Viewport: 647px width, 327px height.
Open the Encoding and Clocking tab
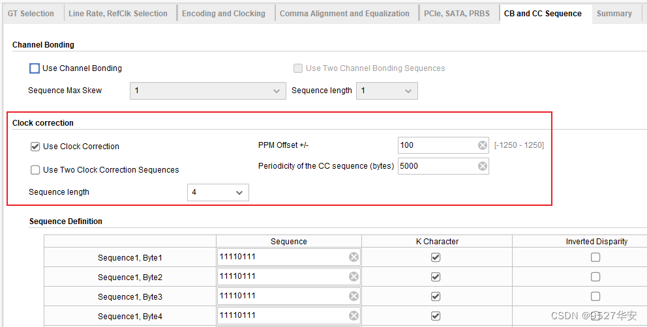coord(224,13)
